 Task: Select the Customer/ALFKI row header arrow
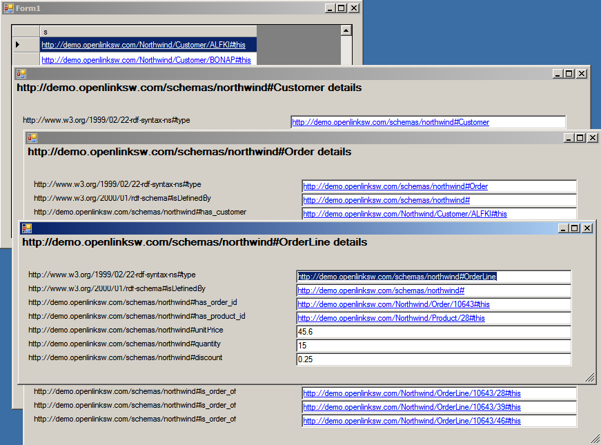(x=26, y=45)
